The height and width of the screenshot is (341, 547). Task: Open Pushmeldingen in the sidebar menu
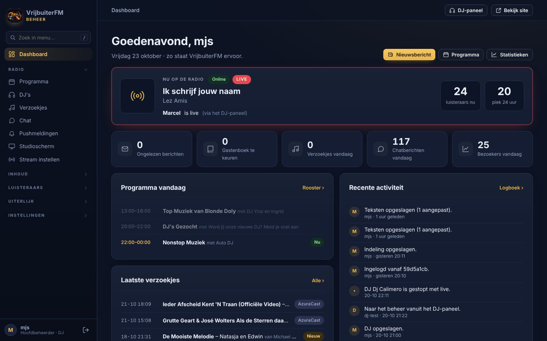click(48, 133)
